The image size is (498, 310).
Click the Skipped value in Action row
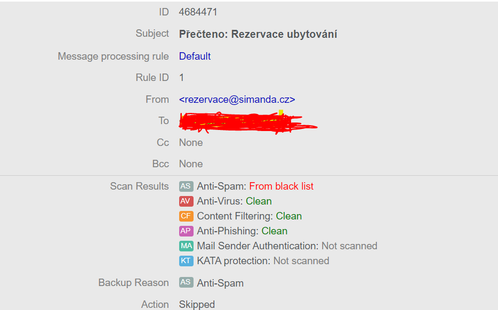click(197, 305)
